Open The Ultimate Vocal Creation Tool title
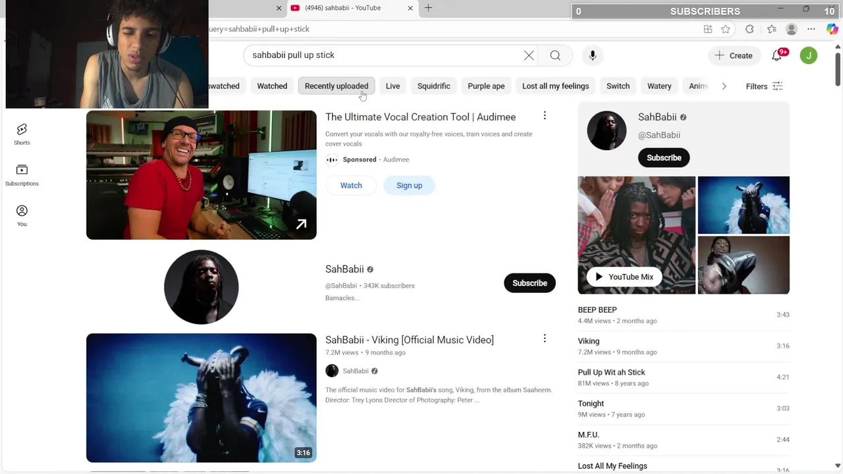Screen dimensions: 843x474 420,117
